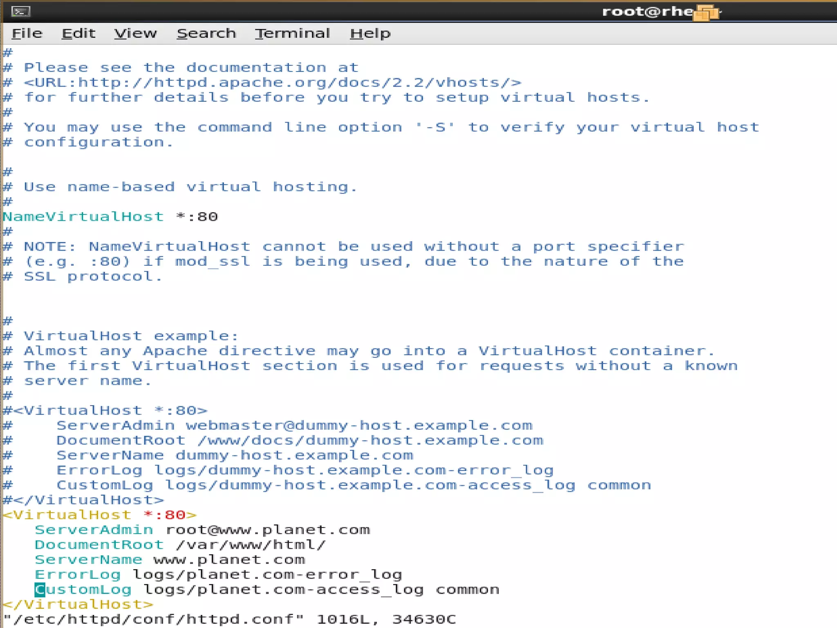Open the Search menu

[206, 34]
